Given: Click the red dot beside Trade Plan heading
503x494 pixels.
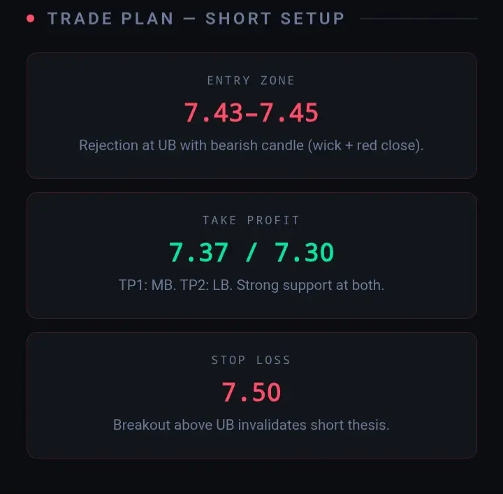Looking at the screenshot, I should click(30, 18).
